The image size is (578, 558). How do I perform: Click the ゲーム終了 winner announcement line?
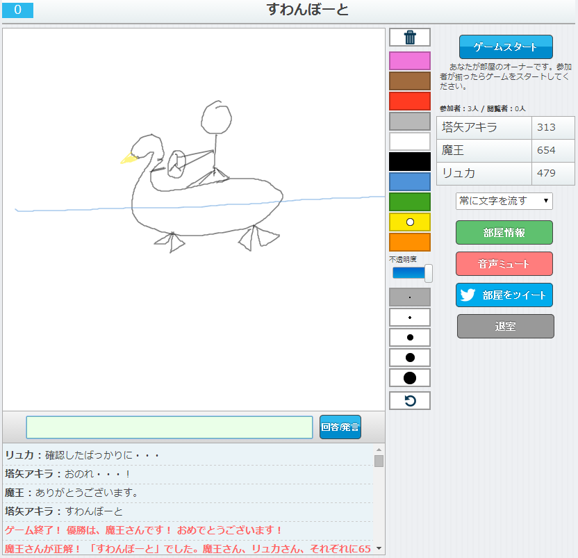pos(143,530)
